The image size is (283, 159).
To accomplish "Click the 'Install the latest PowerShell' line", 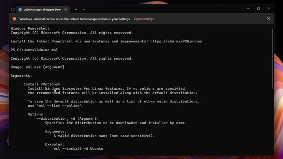I will coord(106,41).
